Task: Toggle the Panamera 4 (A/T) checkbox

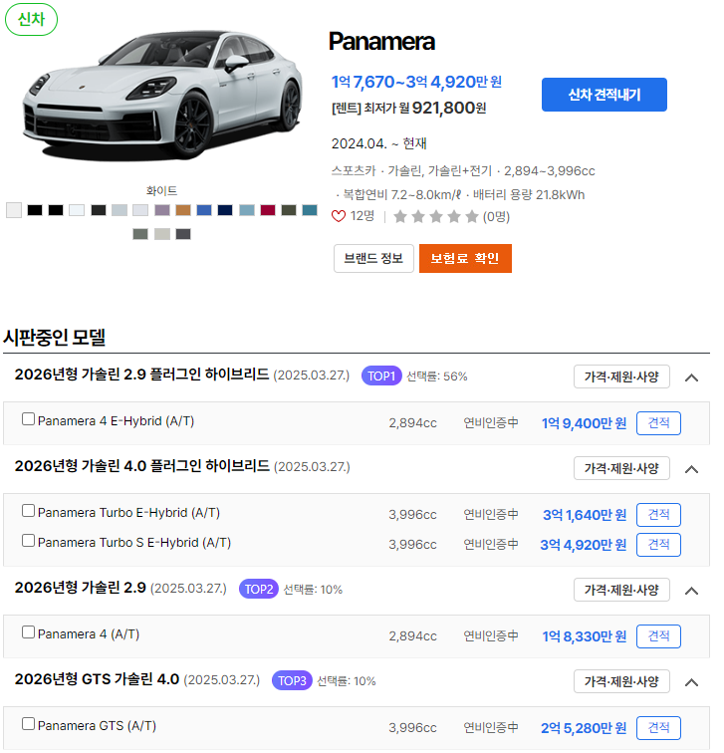Action: [28, 632]
